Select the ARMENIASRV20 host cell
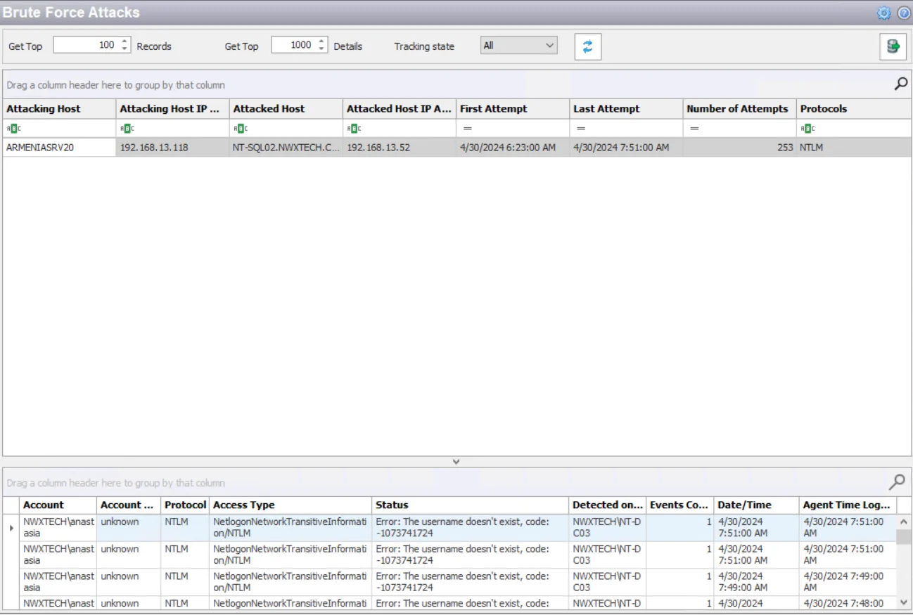Viewport: 913px width, 615px height. [x=59, y=148]
